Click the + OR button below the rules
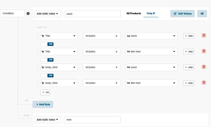This screenshot has height=127, width=211. point(45,92)
